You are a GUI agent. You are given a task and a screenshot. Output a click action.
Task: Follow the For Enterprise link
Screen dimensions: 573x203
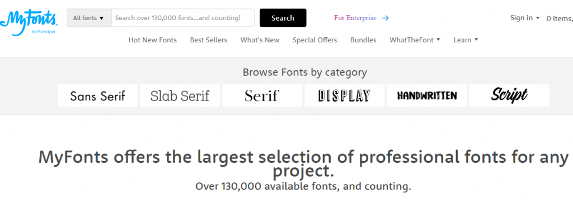[x=355, y=18]
